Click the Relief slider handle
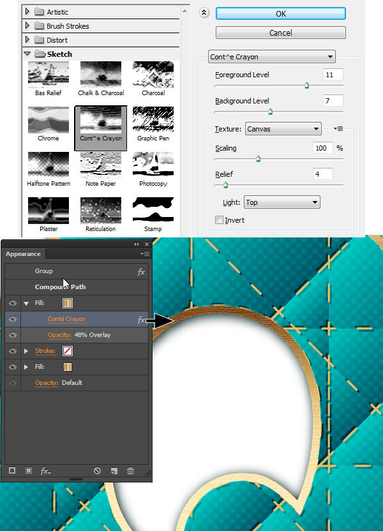 225,185
